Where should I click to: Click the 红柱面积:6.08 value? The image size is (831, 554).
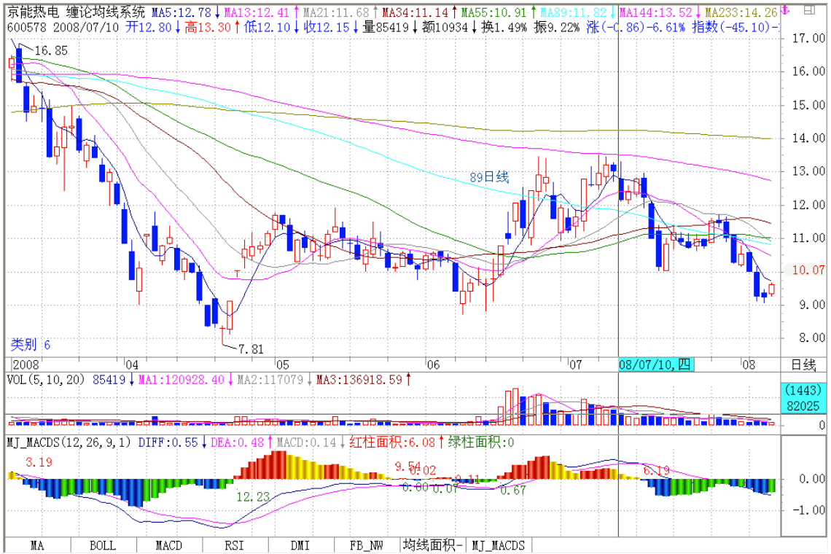pyautogui.click(x=391, y=442)
